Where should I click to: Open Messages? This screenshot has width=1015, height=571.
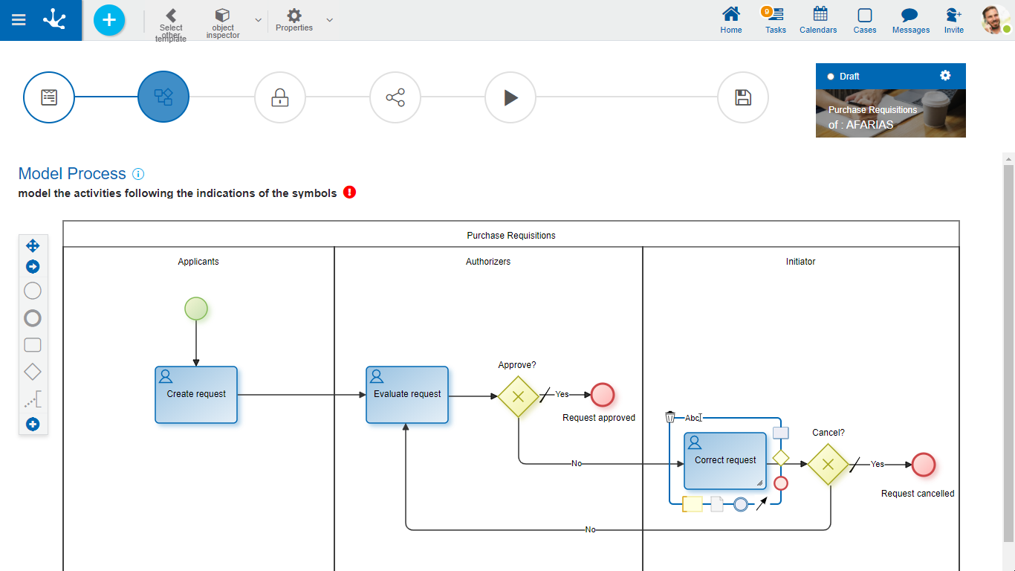click(911, 20)
